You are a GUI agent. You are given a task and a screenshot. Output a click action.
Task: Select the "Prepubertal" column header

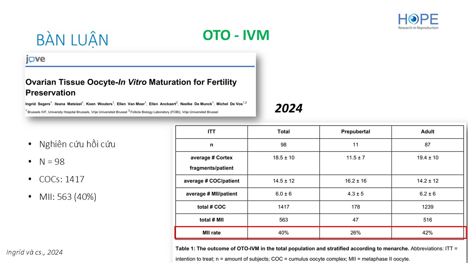355,131
